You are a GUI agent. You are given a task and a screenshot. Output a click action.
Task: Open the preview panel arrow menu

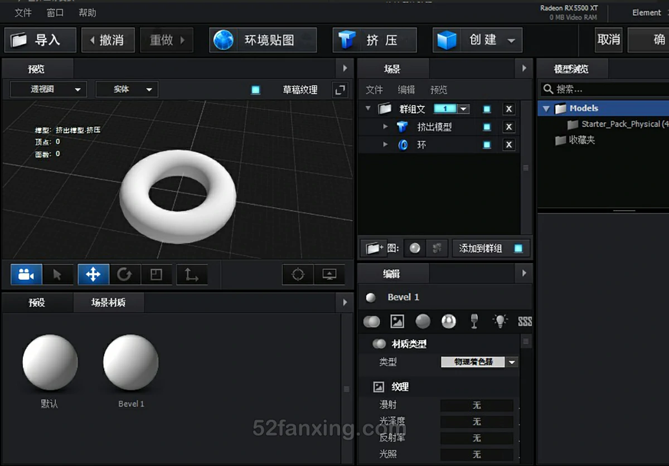point(345,69)
